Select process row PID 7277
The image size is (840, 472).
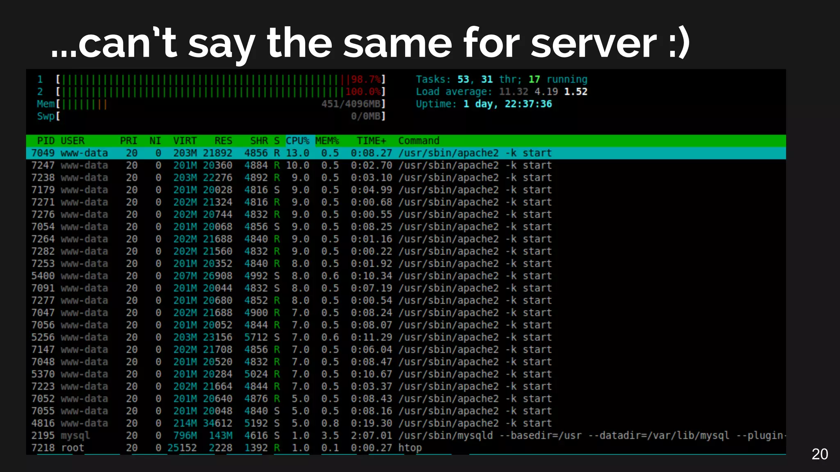(x=406, y=301)
